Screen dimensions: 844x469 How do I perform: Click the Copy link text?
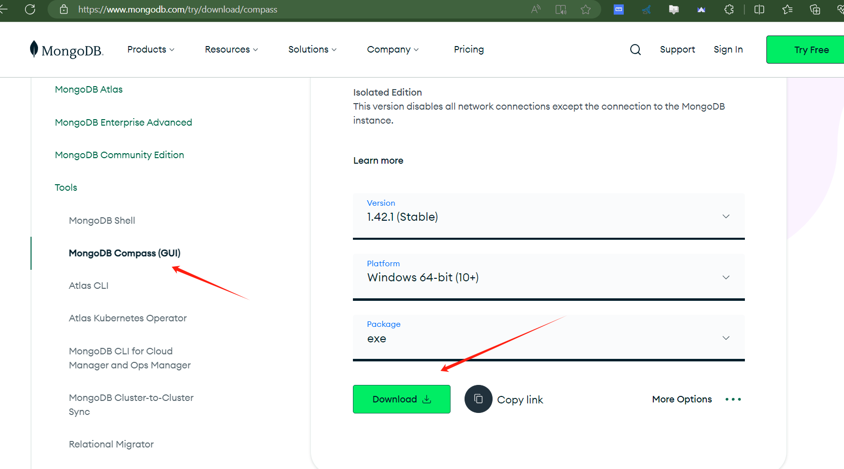[520, 399]
